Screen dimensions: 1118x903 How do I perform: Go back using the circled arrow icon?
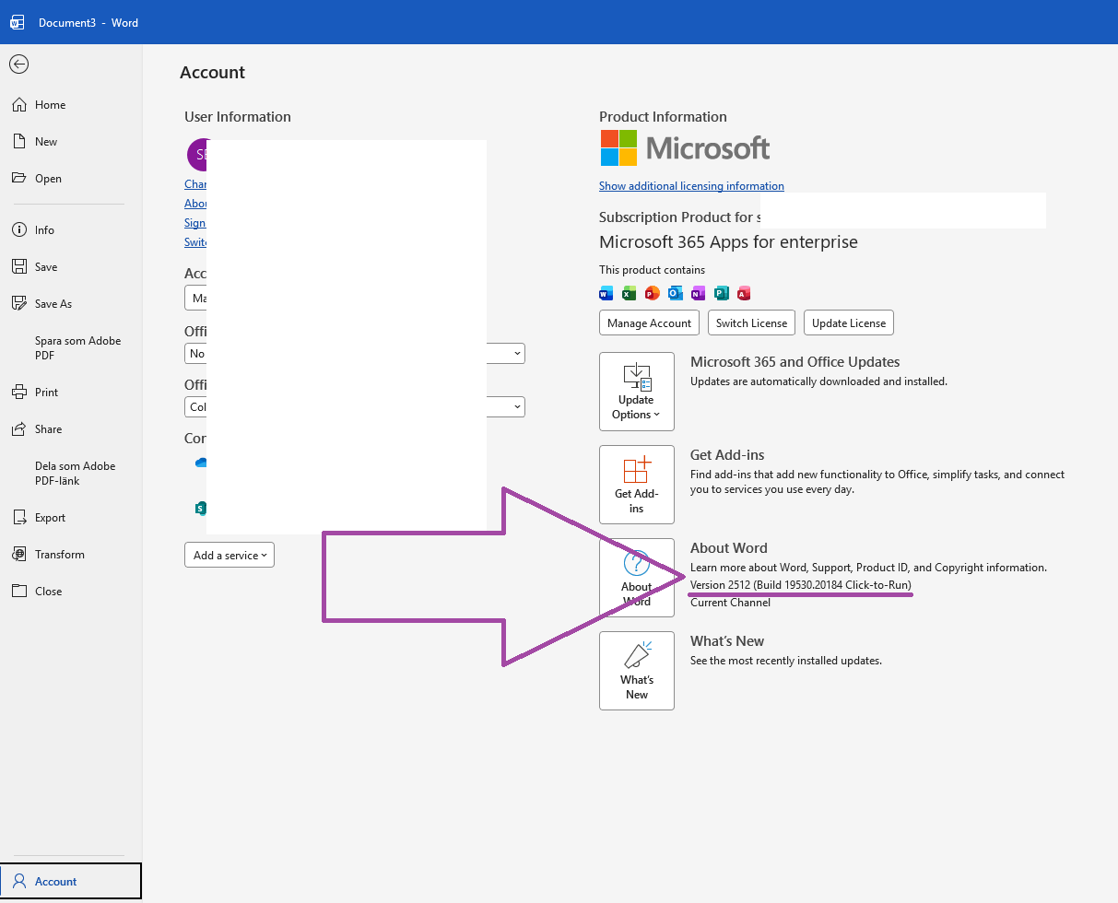18,64
